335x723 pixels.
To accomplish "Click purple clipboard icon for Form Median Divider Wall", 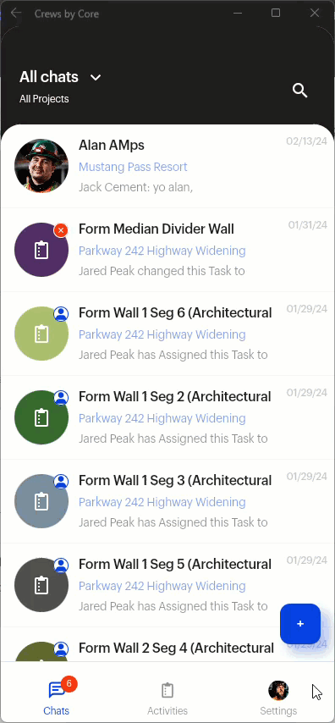I will pos(41,250).
